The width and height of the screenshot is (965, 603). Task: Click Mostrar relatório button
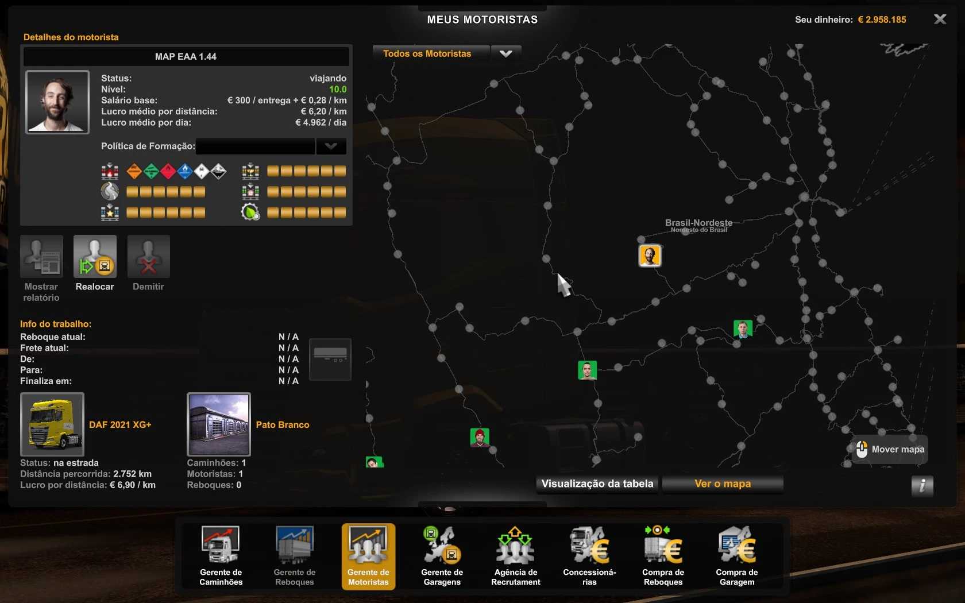pyautogui.click(x=41, y=257)
